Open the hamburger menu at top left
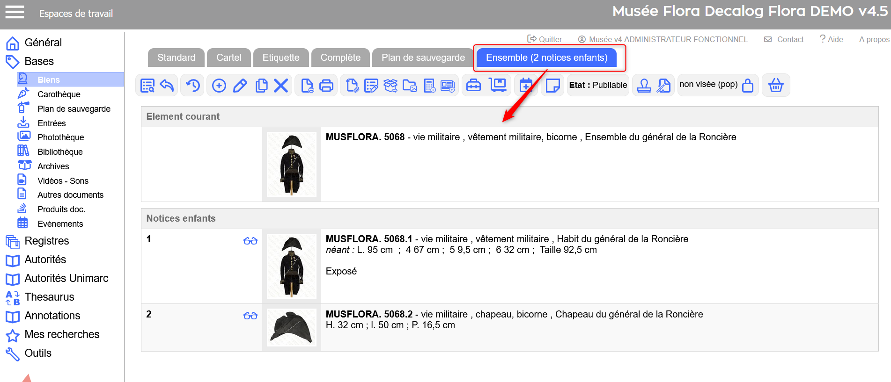Viewport: 891px width, 382px height. point(15,12)
